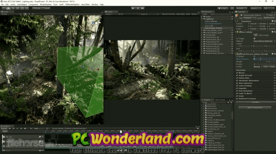Toggle the Pivot handle button

37,8
